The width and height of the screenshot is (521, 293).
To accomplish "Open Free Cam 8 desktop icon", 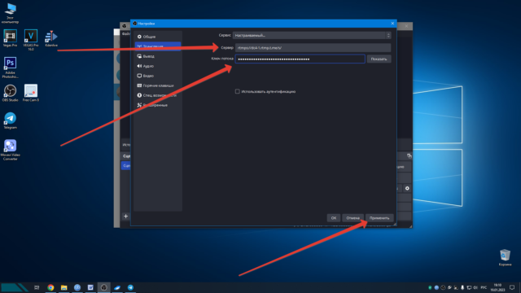I will click(31, 93).
